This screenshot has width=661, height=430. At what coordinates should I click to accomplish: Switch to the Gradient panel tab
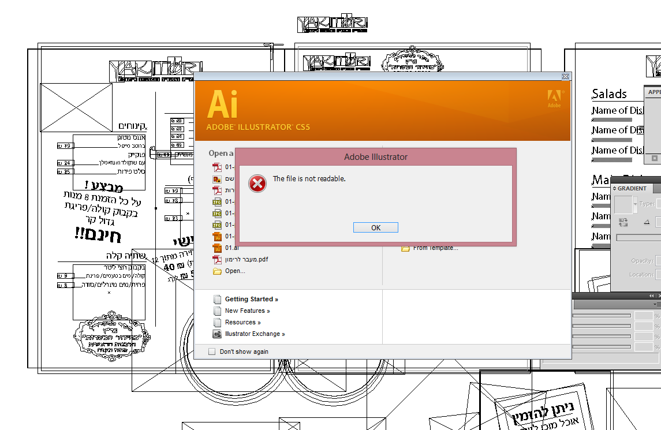pos(631,188)
